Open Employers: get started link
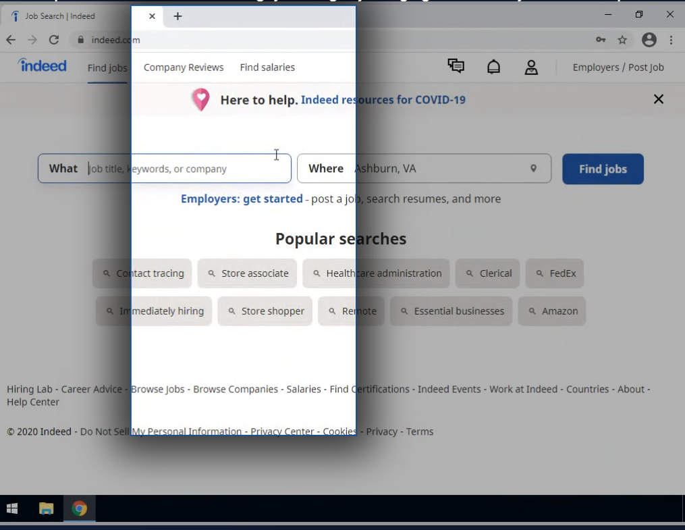The width and height of the screenshot is (685, 530). 242,198
